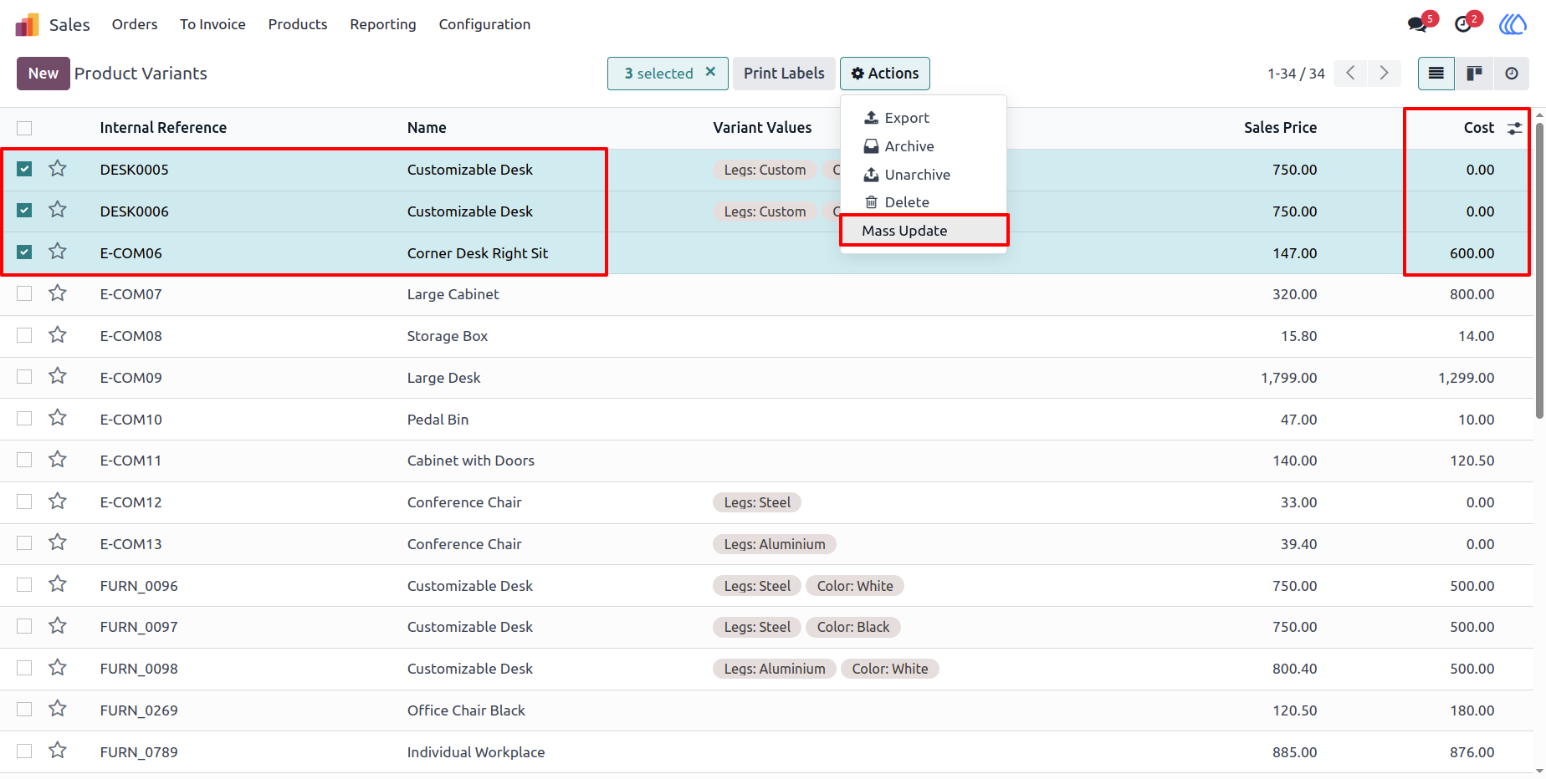
Task: Go to previous page arrow
Action: tap(1351, 74)
